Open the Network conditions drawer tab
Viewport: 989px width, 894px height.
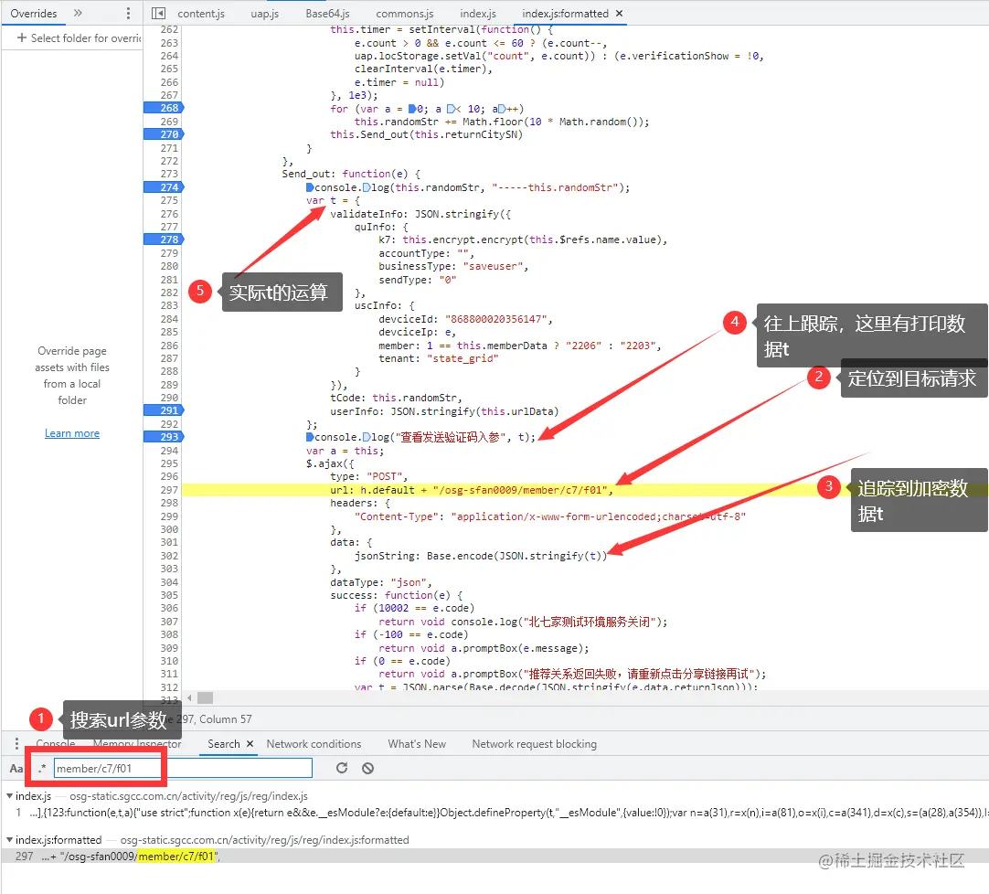314,744
